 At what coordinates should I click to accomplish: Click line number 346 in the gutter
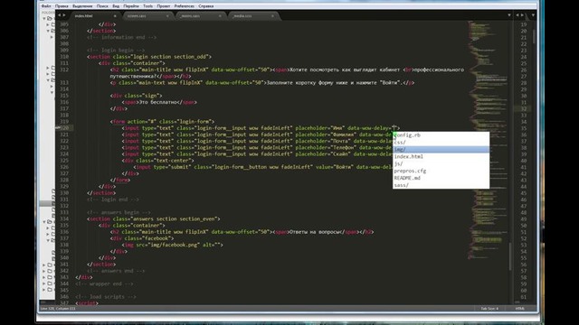[x=64, y=297]
